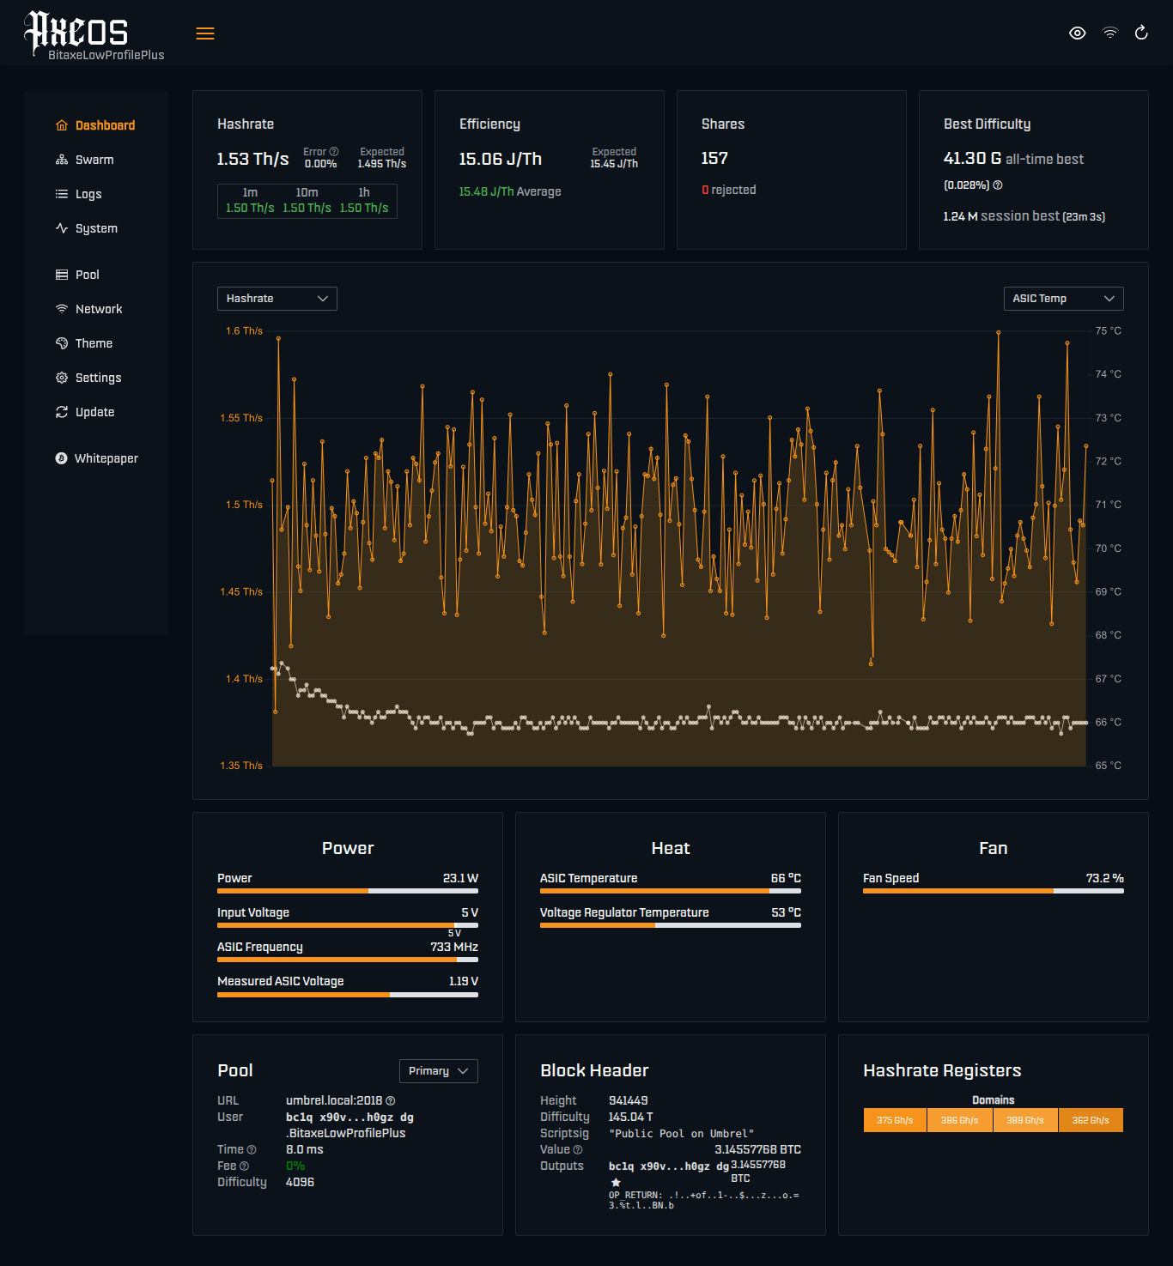Click the 15.48 J/Th Average text
1173x1266 pixels.
[510, 191]
